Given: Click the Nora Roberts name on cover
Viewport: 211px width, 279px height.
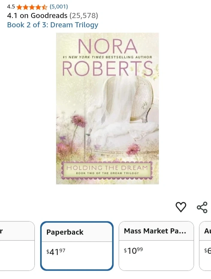Looking at the screenshot, I should pyautogui.click(x=107, y=57).
